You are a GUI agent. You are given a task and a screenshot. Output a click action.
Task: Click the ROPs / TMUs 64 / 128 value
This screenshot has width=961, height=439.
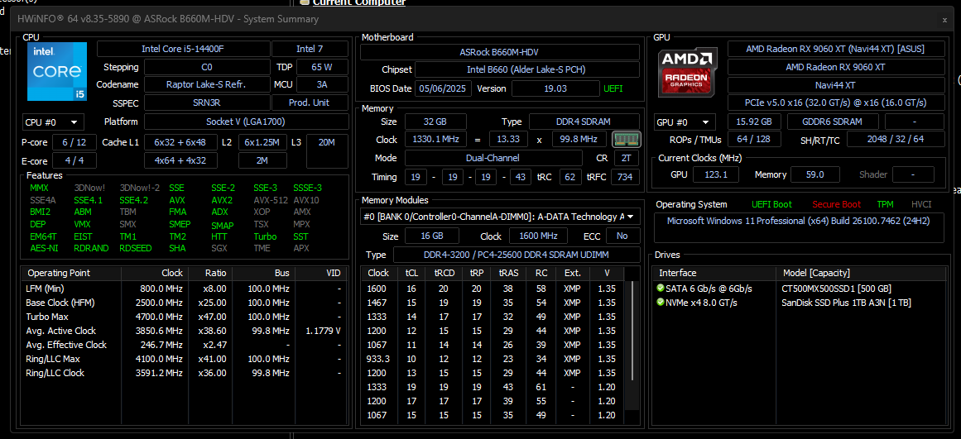click(754, 140)
